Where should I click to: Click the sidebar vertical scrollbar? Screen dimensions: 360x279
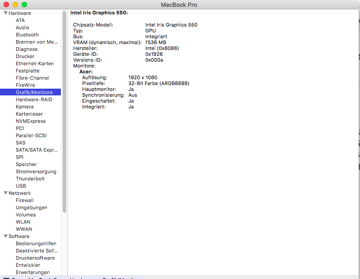[x=64, y=112]
